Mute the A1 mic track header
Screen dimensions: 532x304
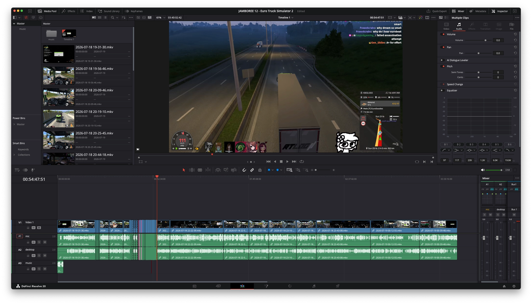click(x=45, y=242)
